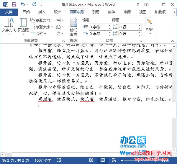
Task: Open the 纸张大小 paper size dropdown
Action: (42, 27)
